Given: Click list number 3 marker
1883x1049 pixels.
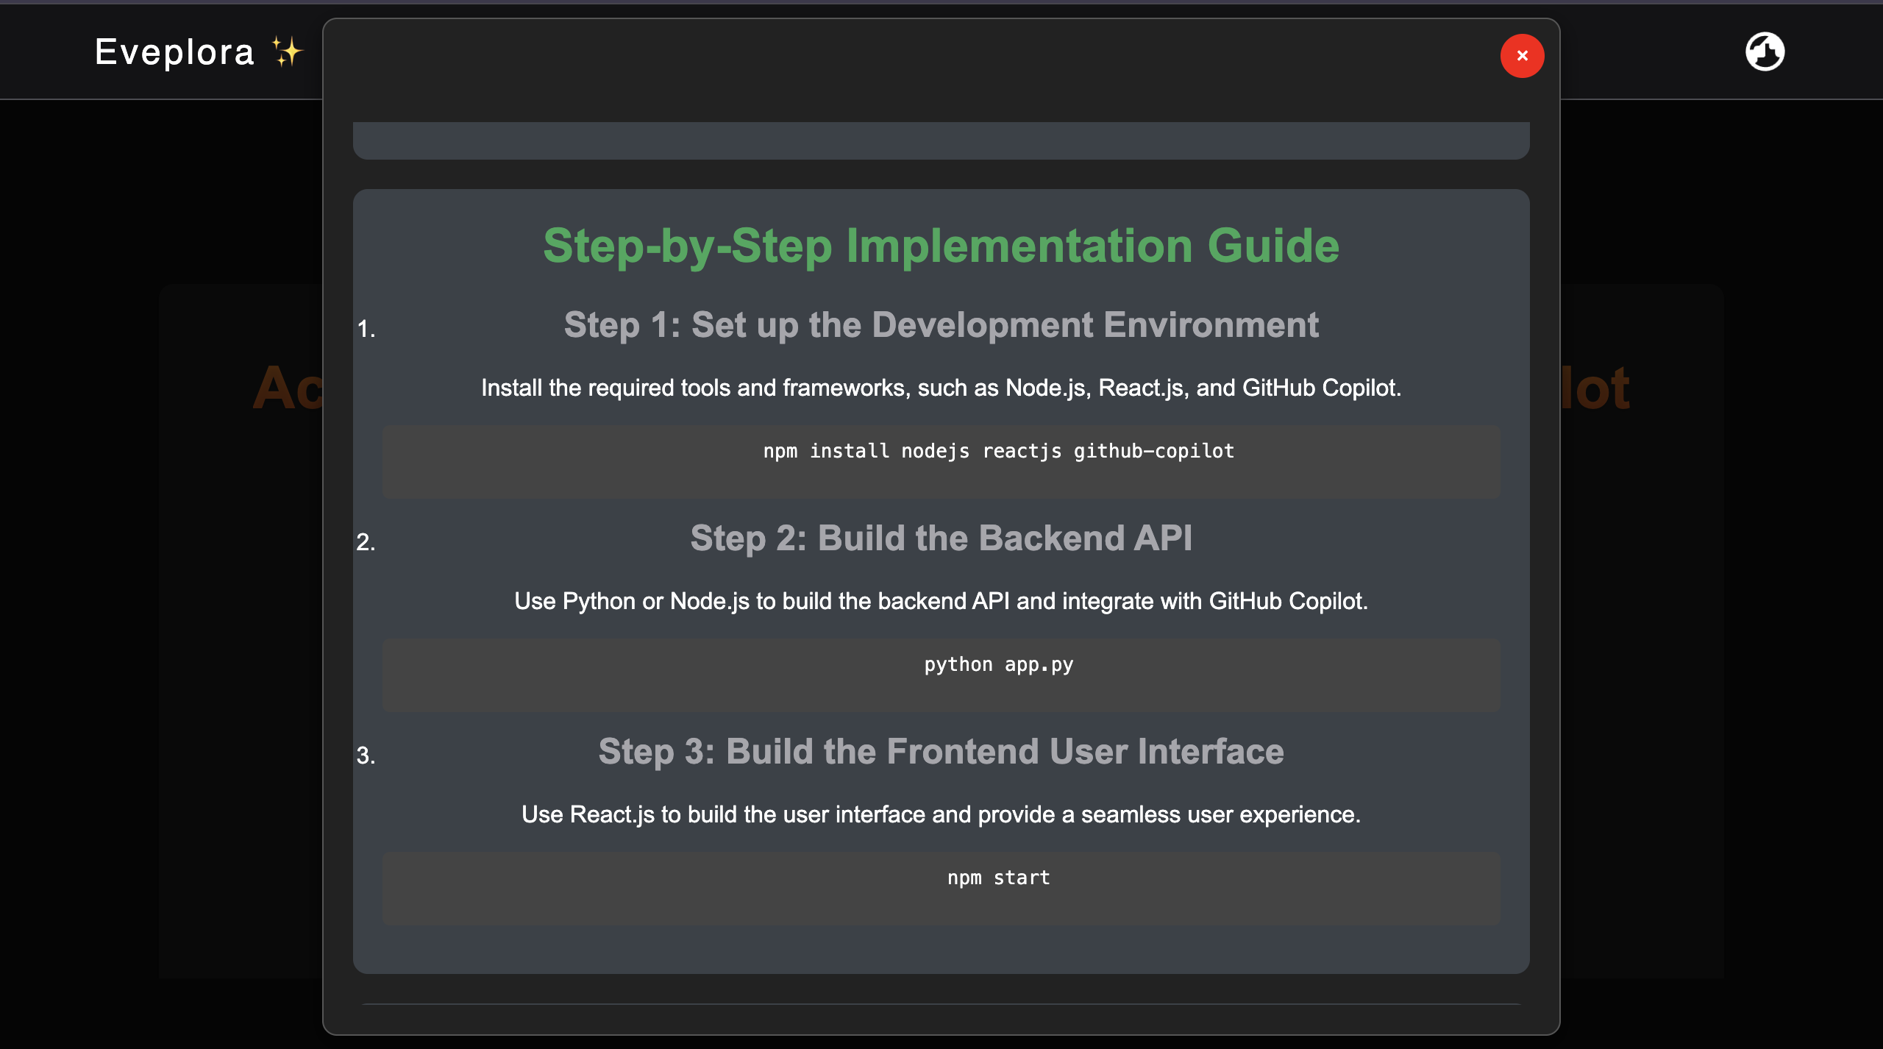Looking at the screenshot, I should [x=366, y=755].
